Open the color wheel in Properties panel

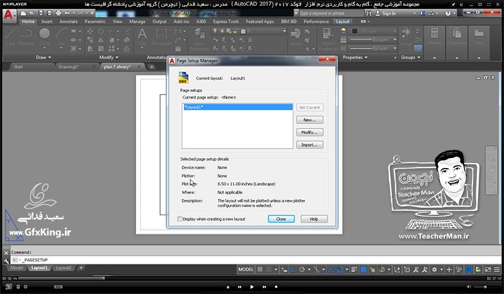coord(343,31)
